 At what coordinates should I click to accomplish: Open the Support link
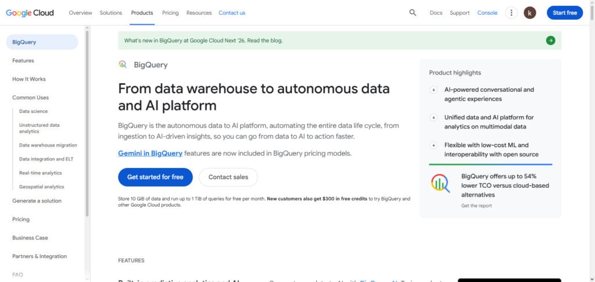(x=460, y=13)
